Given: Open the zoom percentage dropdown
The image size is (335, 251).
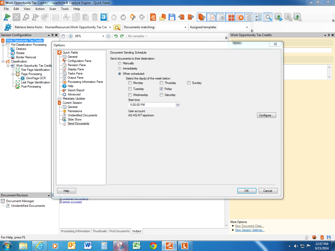Looking at the screenshot, I should point(103,36).
